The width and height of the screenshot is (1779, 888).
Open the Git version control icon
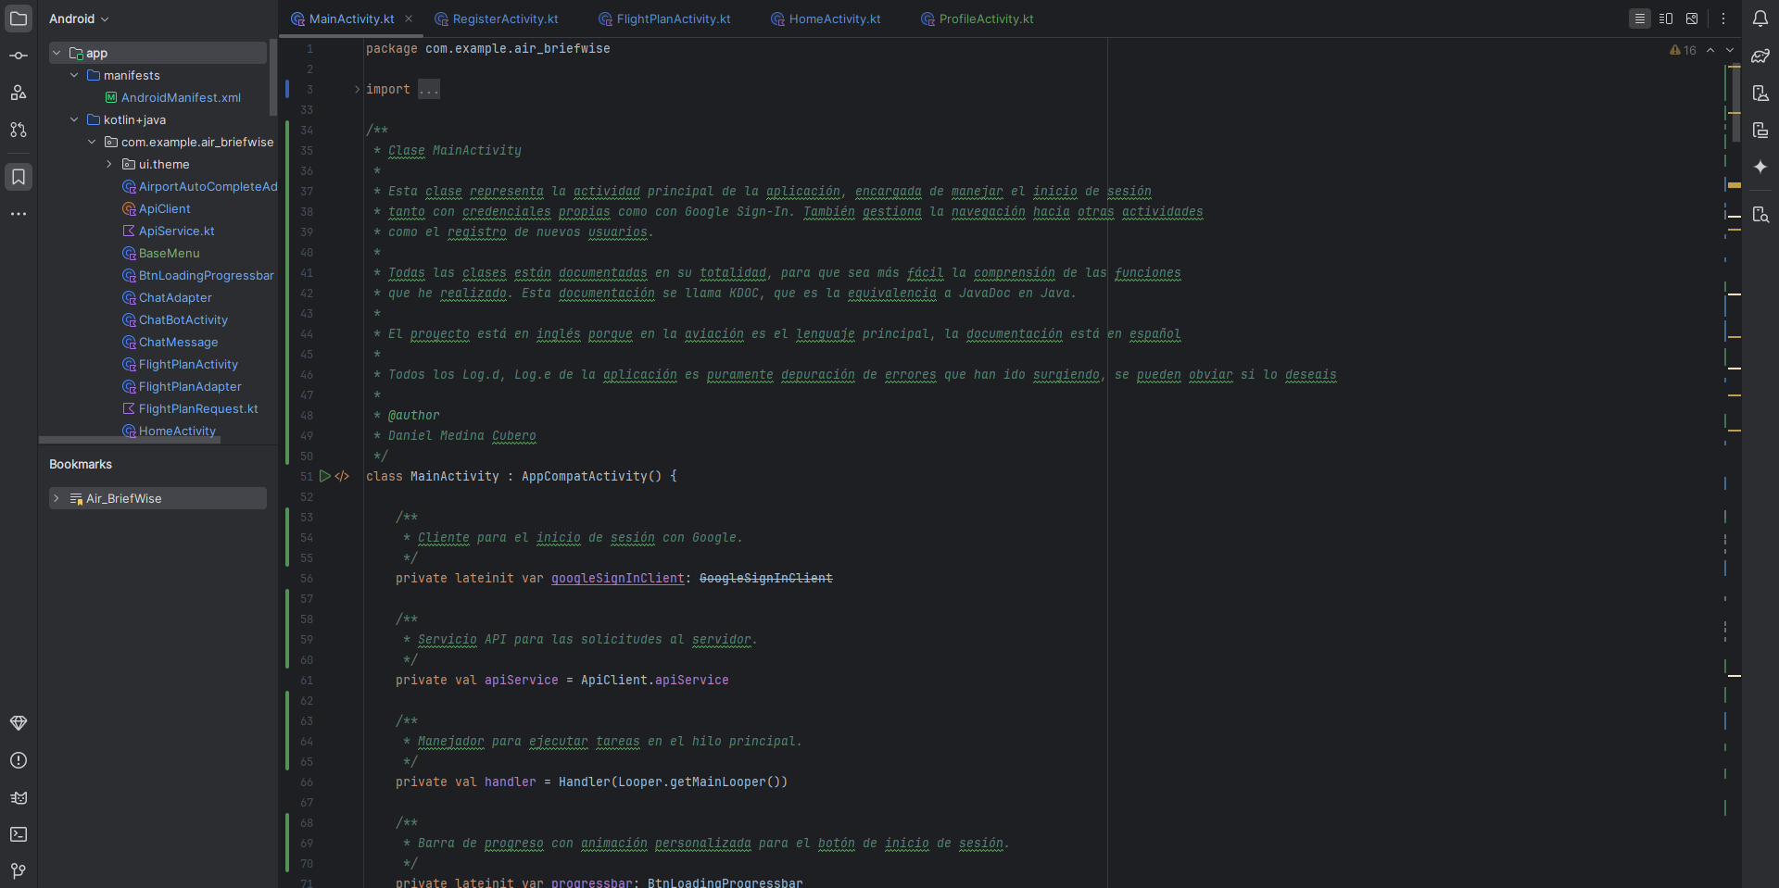[x=19, y=871]
